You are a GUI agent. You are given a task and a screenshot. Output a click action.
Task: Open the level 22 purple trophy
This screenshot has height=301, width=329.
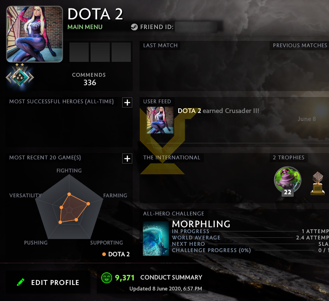coord(288,181)
